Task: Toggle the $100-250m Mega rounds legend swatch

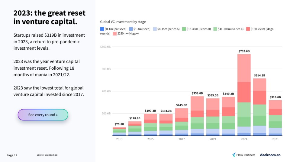Action: pyautogui.click(x=248, y=29)
